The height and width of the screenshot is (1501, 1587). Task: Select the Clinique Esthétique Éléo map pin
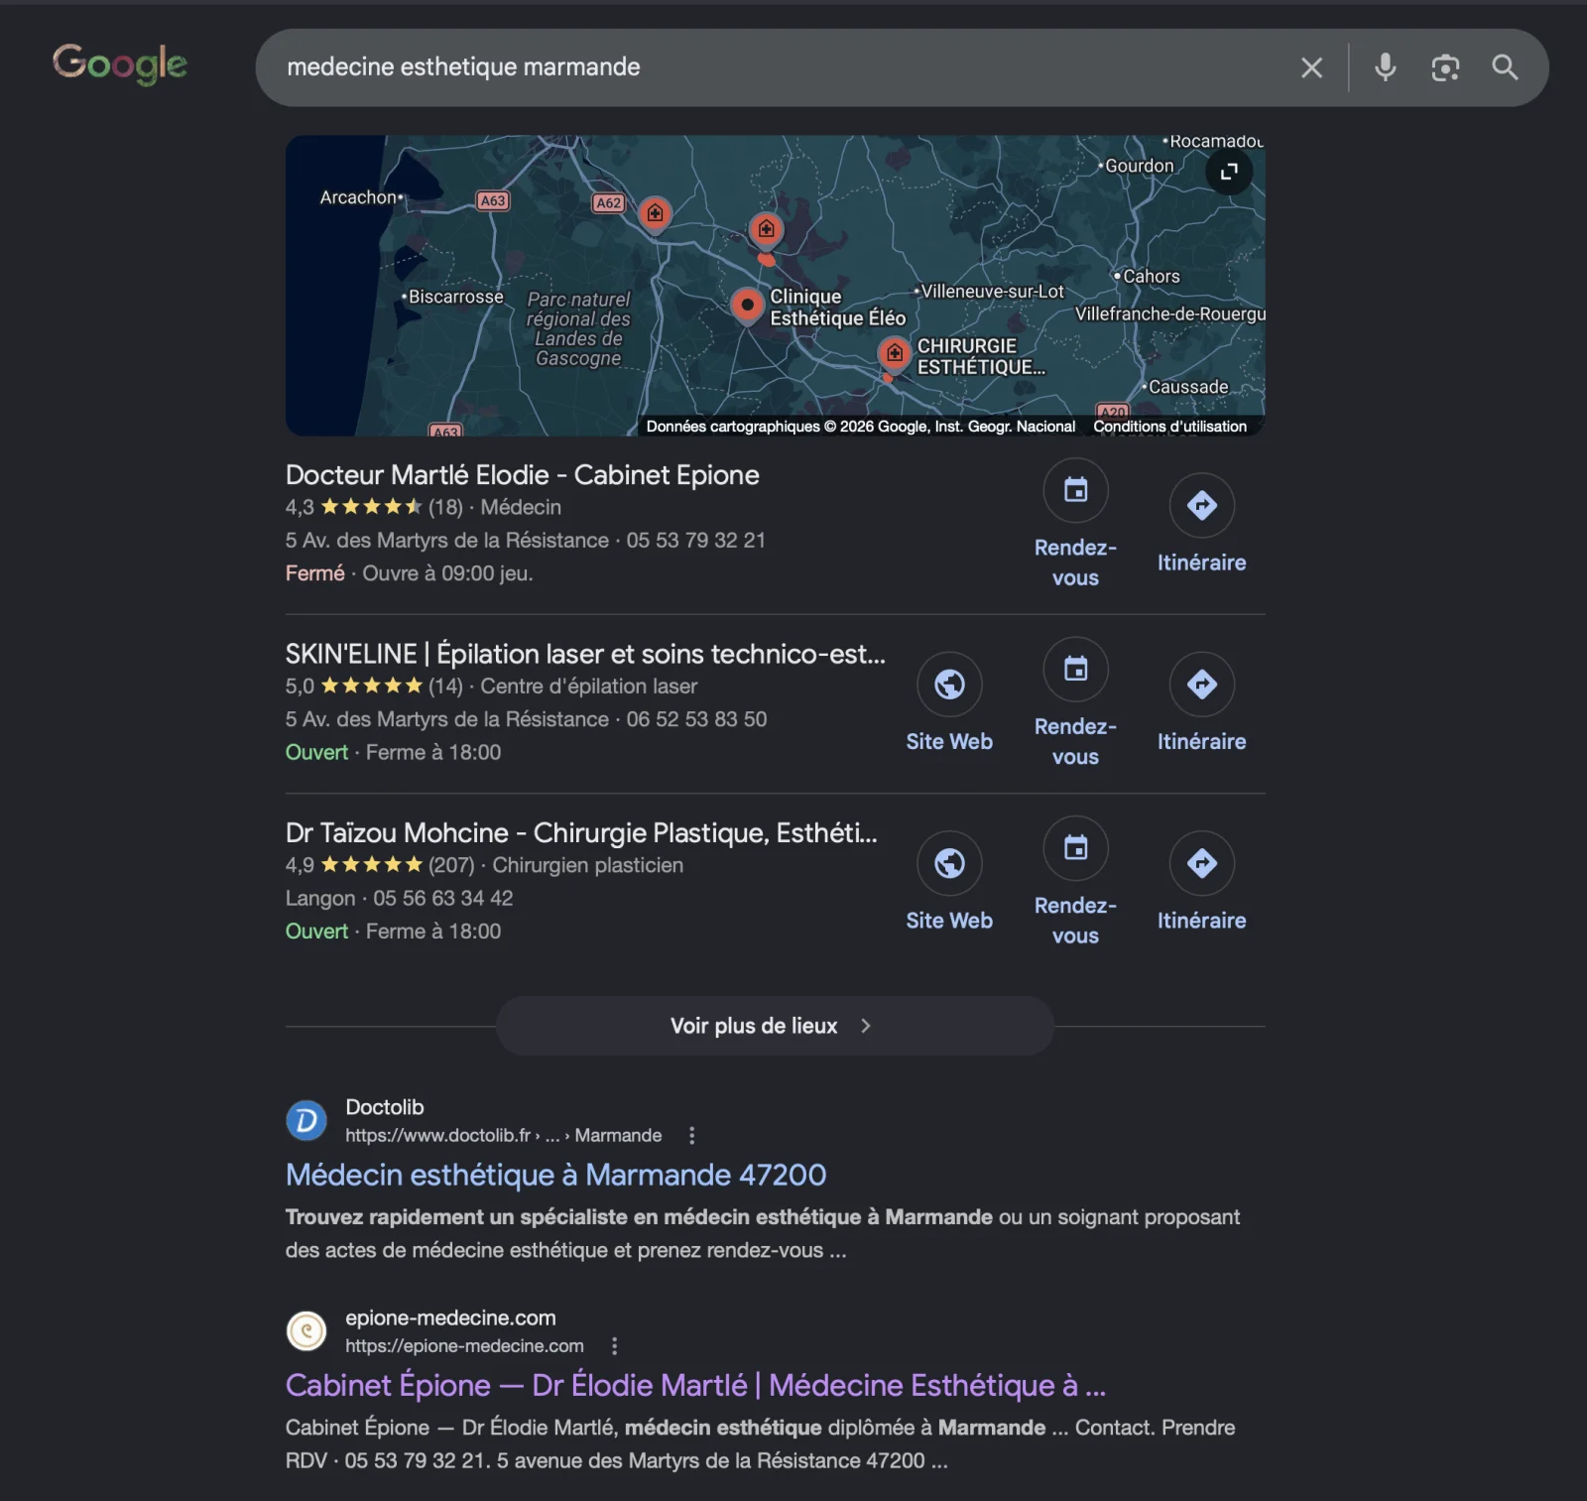click(x=746, y=306)
